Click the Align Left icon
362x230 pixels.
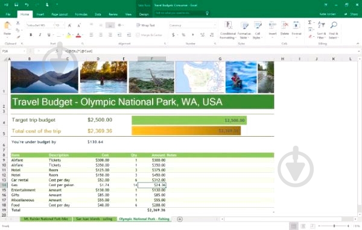[92, 35]
